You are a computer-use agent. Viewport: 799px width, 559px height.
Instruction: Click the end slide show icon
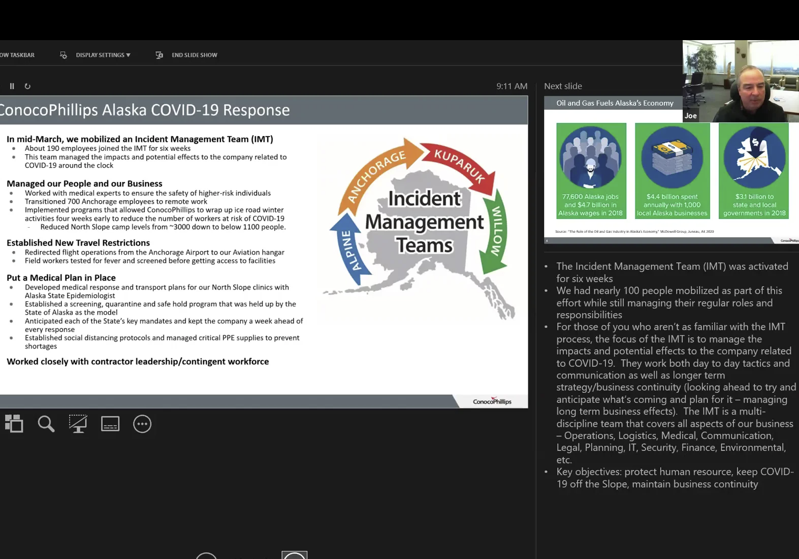pyautogui.click(x=159, y=55)
